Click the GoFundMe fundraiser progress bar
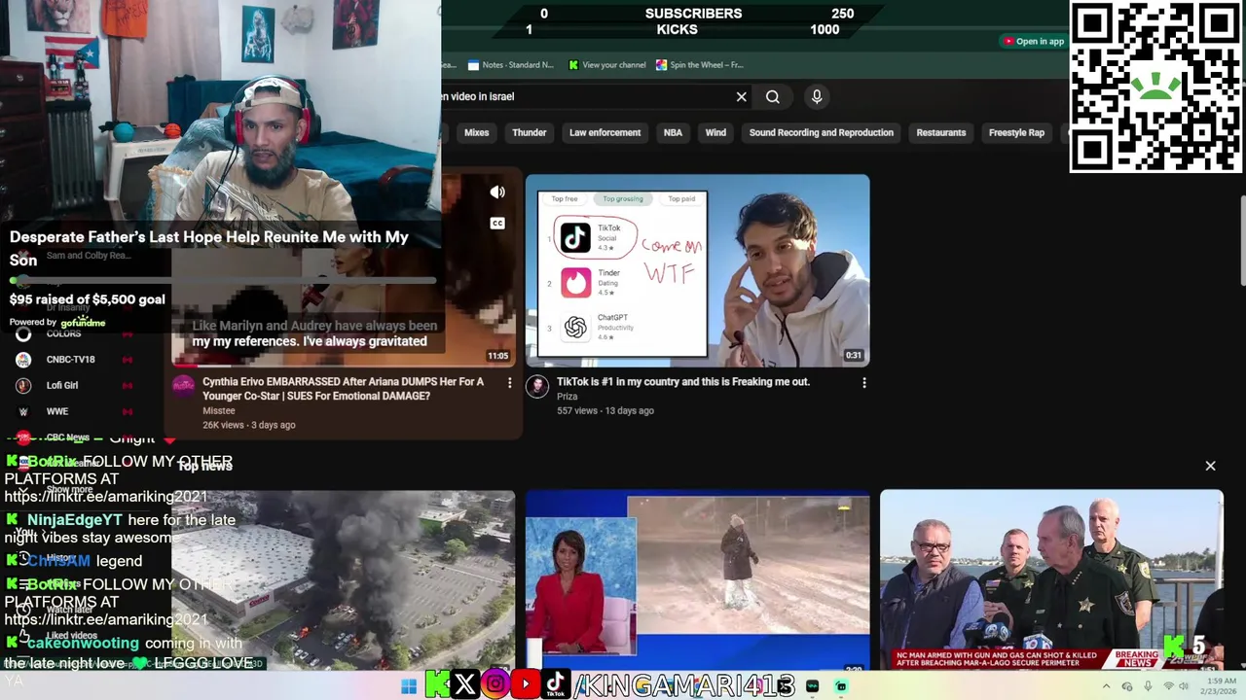 (x=222, y=280)
